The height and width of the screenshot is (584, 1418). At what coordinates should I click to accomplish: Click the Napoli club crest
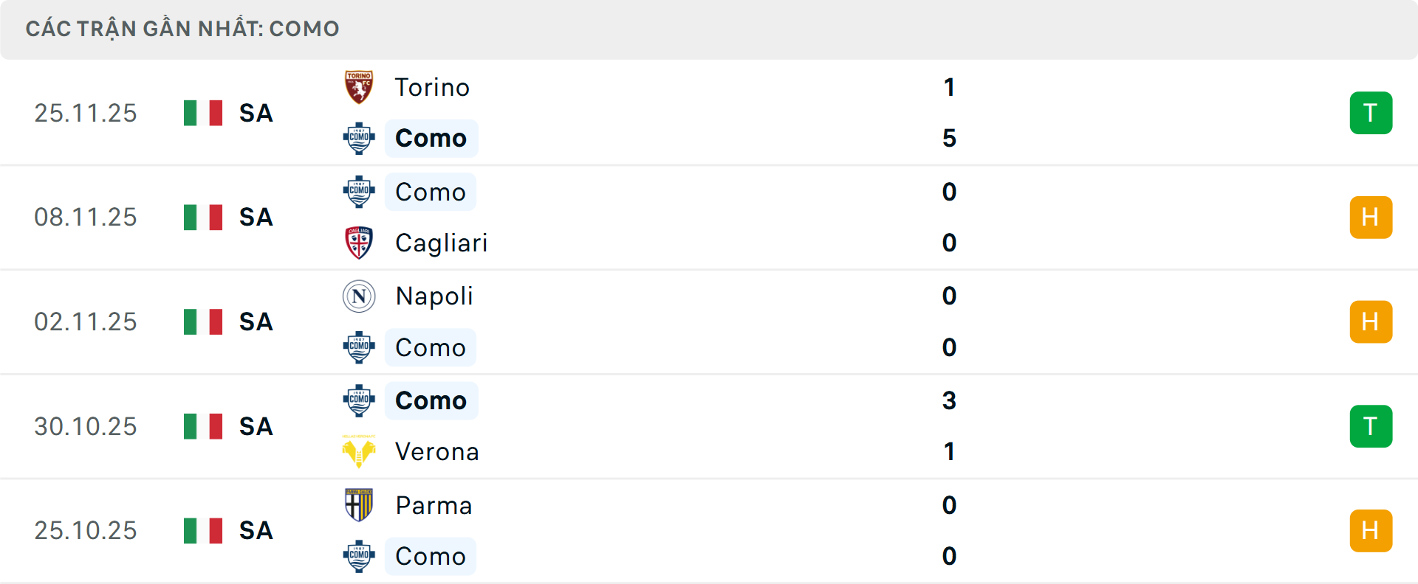(x=359, y=296)
